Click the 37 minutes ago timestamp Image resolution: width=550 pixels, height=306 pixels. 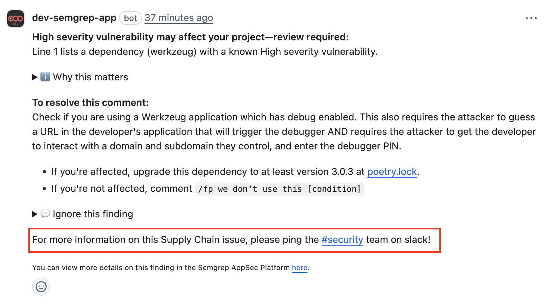[x=179, y=18]
